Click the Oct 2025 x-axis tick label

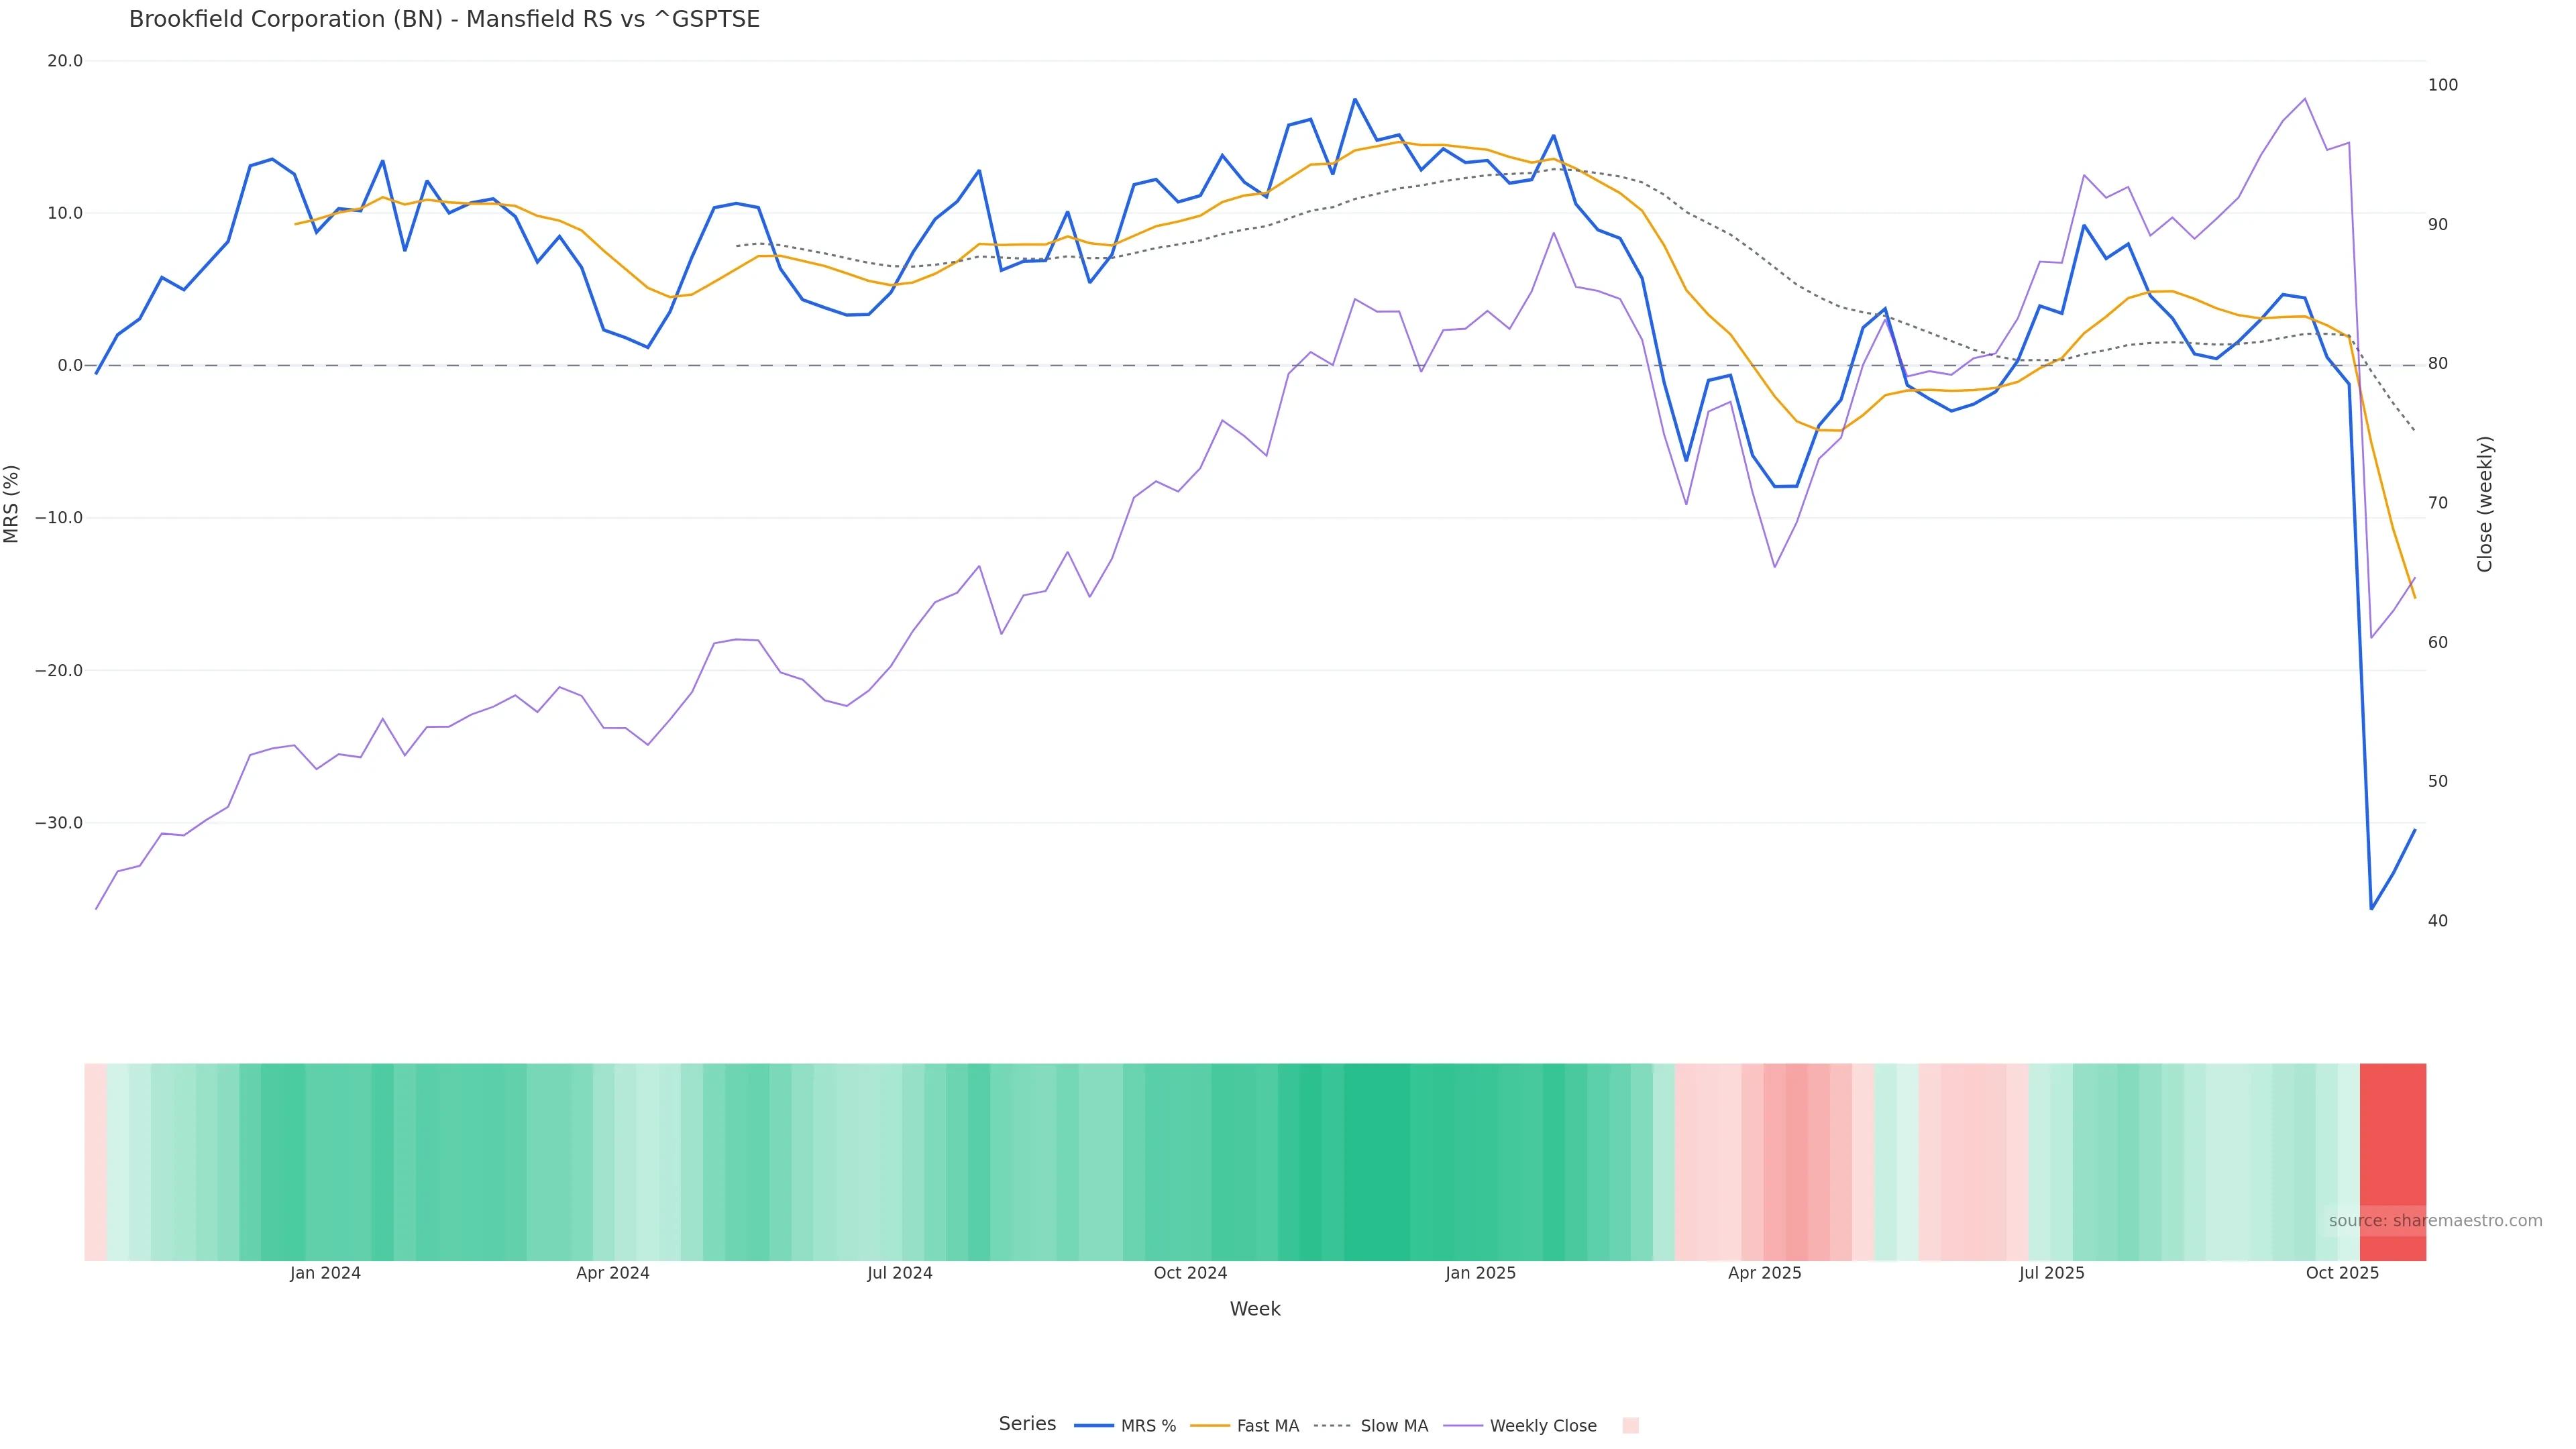(x=2342, y=1273)
